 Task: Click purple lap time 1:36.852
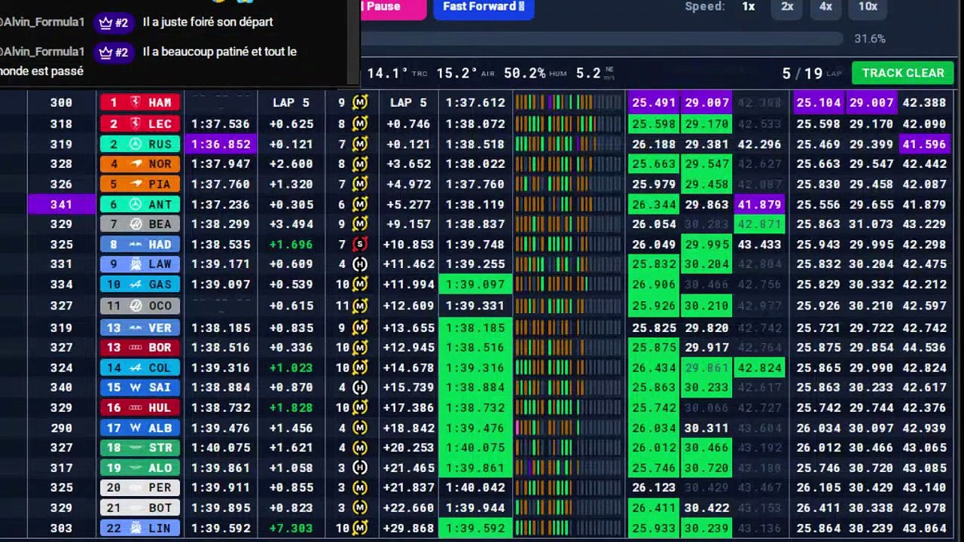click(x=220, y=144)
